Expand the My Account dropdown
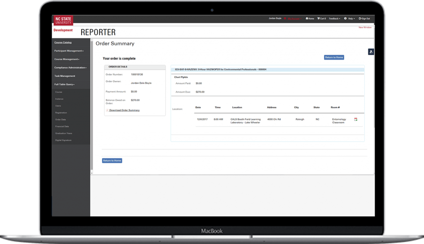Image resolution: width=424 pixels, height=244 pixels. (x=294, y=19)
